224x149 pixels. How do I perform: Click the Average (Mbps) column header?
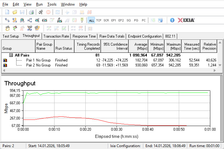(138, 46)
